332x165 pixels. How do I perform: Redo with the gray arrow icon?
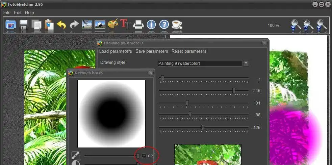coord(74,25)
